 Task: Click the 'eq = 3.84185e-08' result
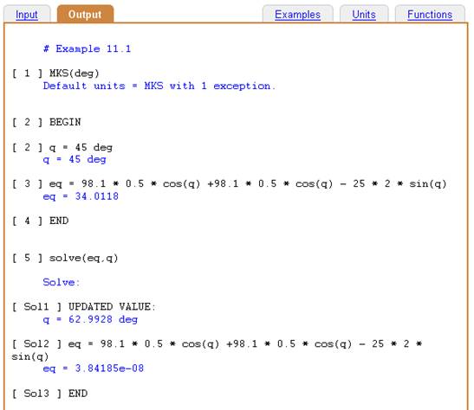pyautogui.click(x=94, y=368)
